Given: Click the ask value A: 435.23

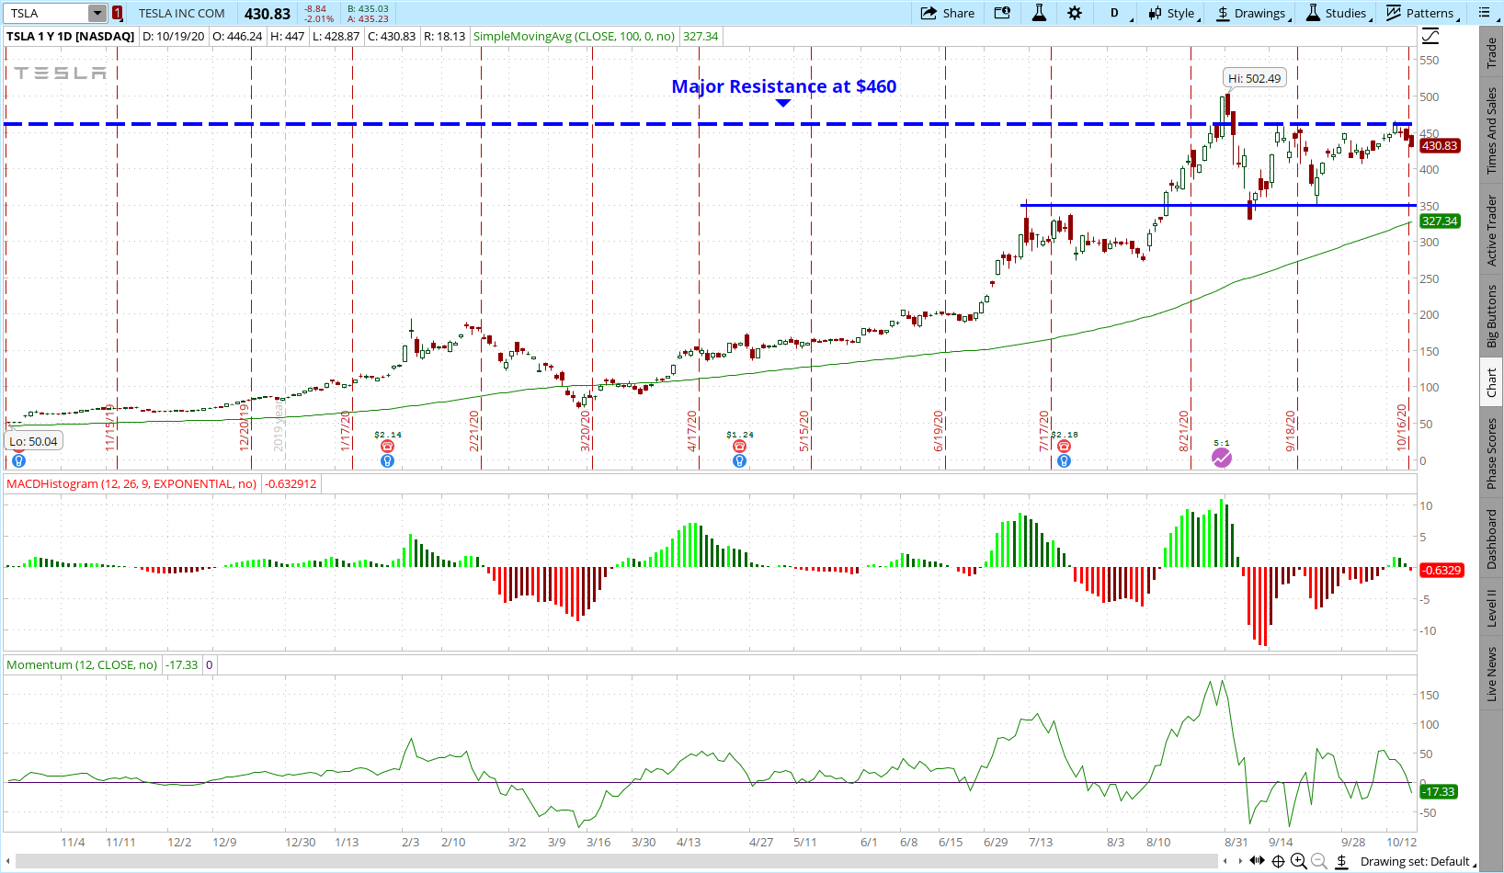Looking at the screenshot, I should click(368, 18).
